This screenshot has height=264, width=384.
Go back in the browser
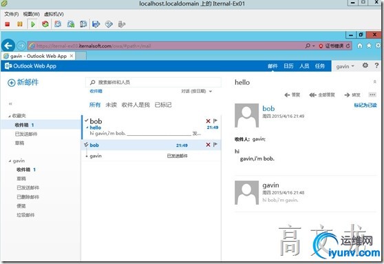[x=8, y=45]
